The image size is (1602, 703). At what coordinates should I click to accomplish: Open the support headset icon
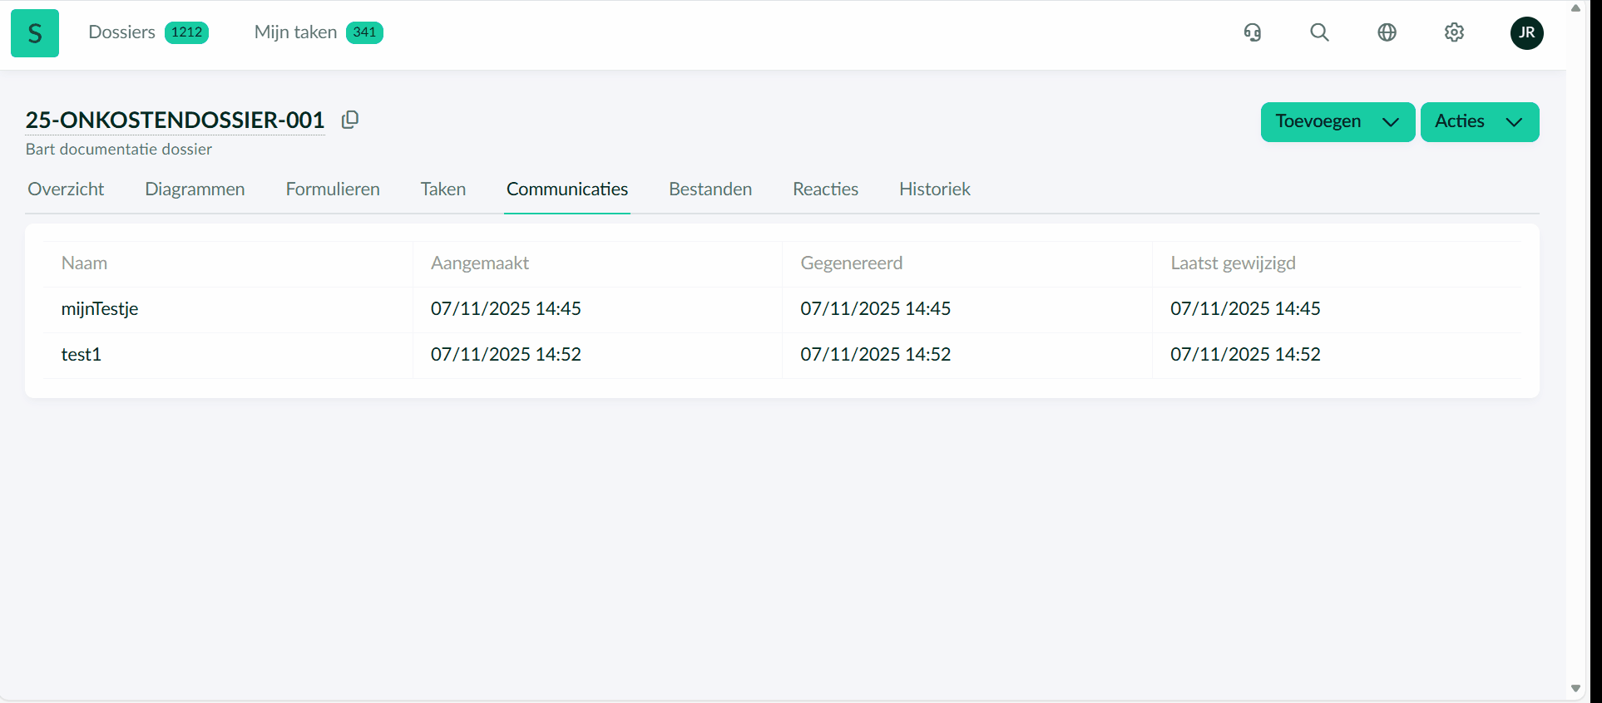click(x=1253, y=32)
